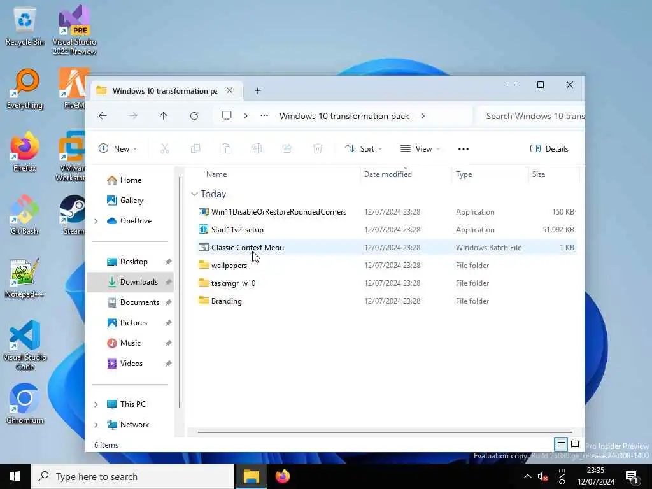Click the This PC monitor icon in address bar
The width and height of the screenshot is (652, 489).
[227, 116]
